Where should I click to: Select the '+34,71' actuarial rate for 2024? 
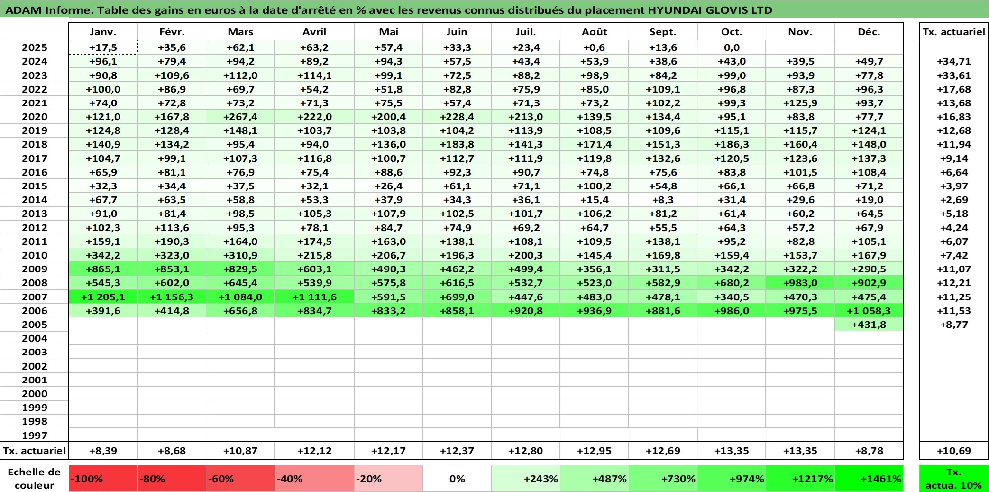[x=954, y=61]
